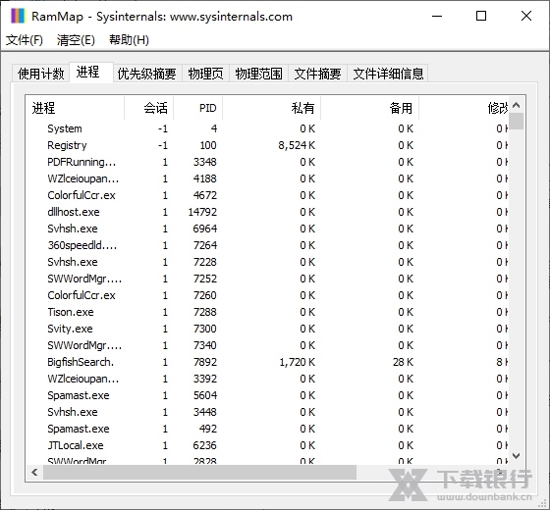Viewport: 550px width, 510px height.
Task: Open the 清空(E) menu
Action: click(76, 40)
